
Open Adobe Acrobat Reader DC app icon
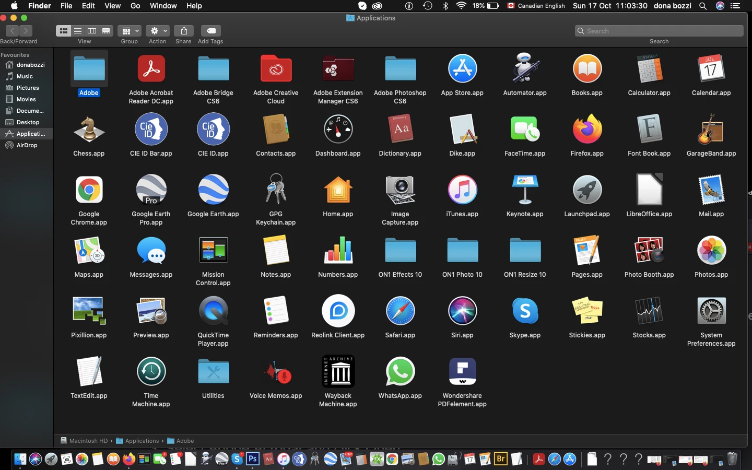(x=151, y=68)
